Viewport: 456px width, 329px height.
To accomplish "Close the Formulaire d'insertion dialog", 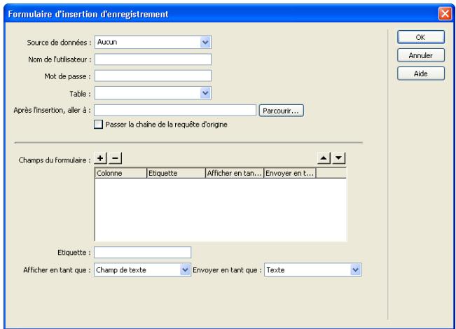I will click(x=445, y=14).
